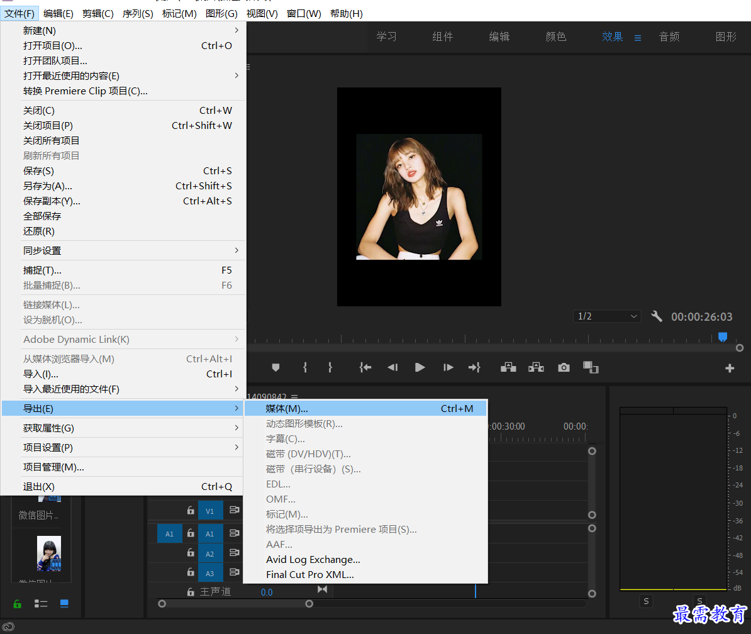This screenshot has height=634, width=751.
Task: Open the 编辑(E) menu
Action: (58, 13)
